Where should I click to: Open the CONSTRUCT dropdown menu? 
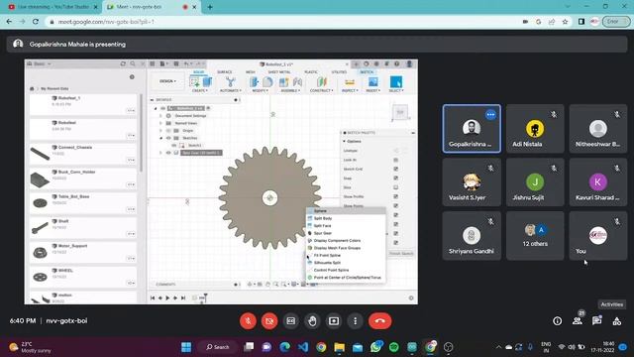tap(321, 90)
